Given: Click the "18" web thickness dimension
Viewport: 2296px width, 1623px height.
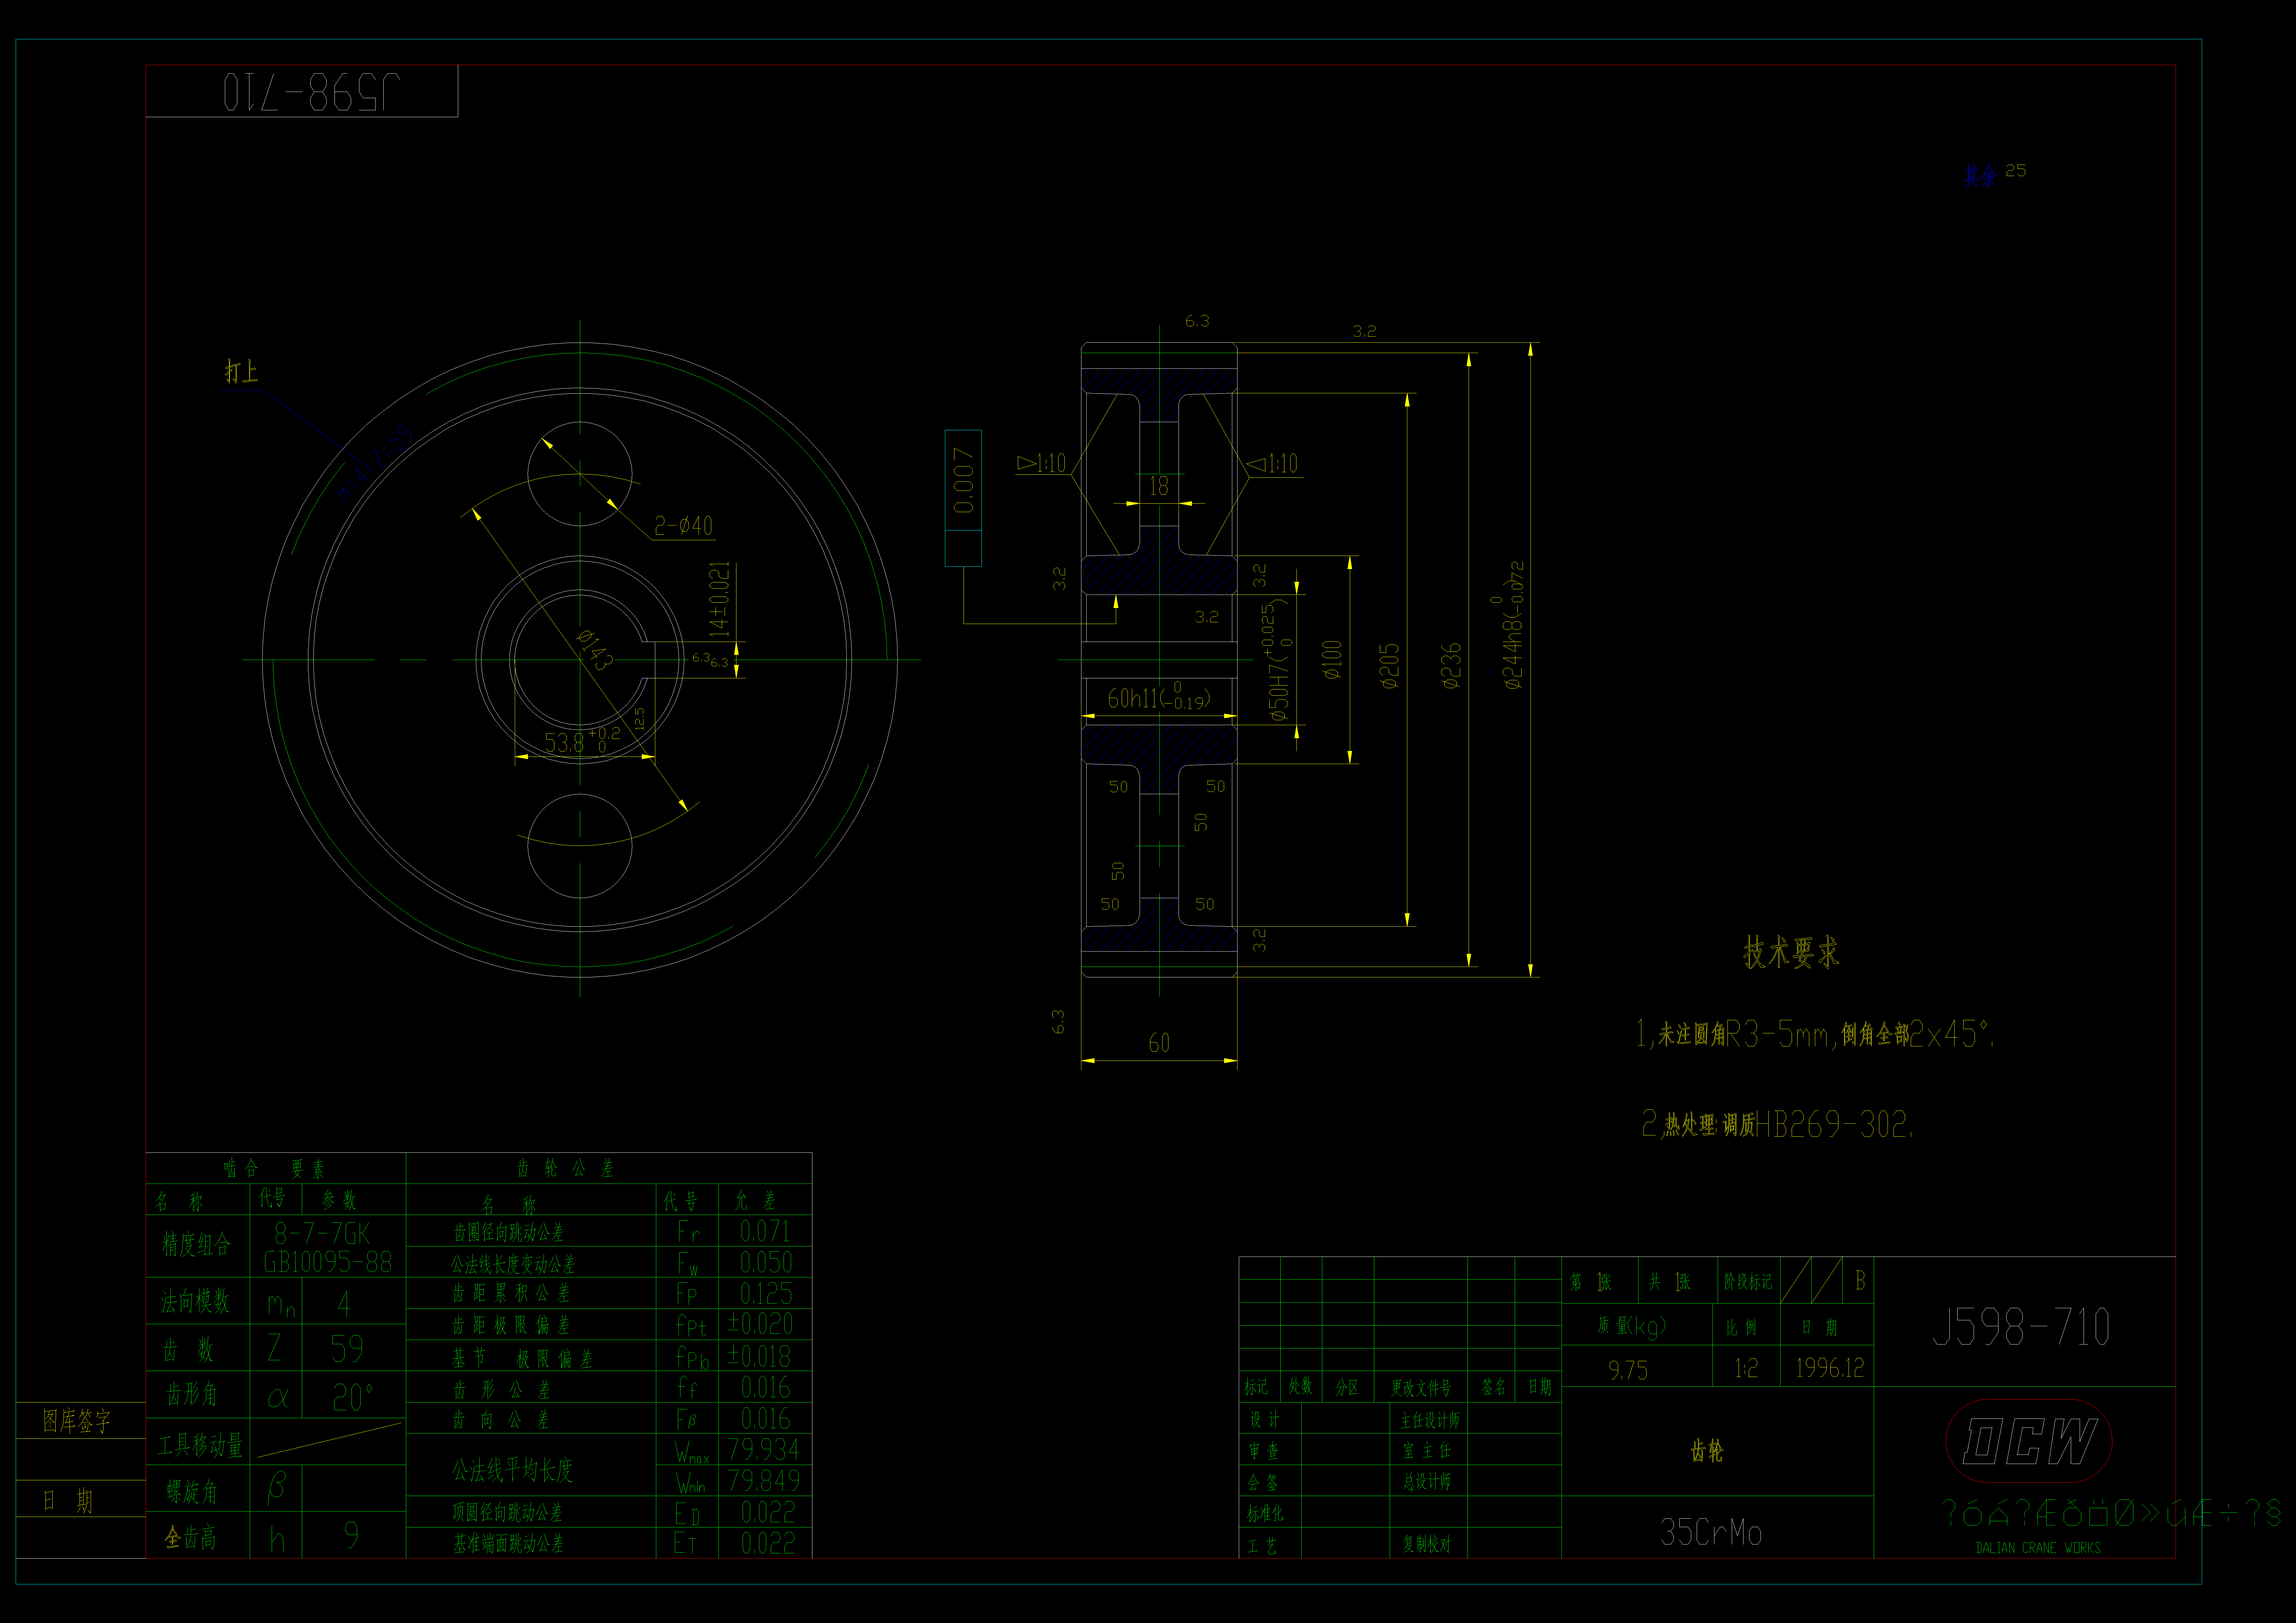Looking at the screenshot, I should pyautogui.click(x=1159, y=486).
